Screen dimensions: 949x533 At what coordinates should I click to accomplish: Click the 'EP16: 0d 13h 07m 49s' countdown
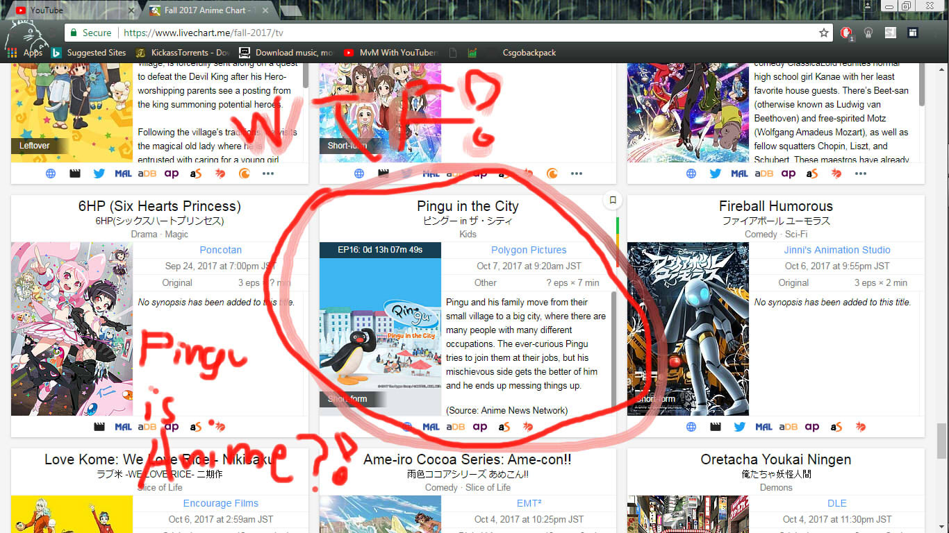380,250
